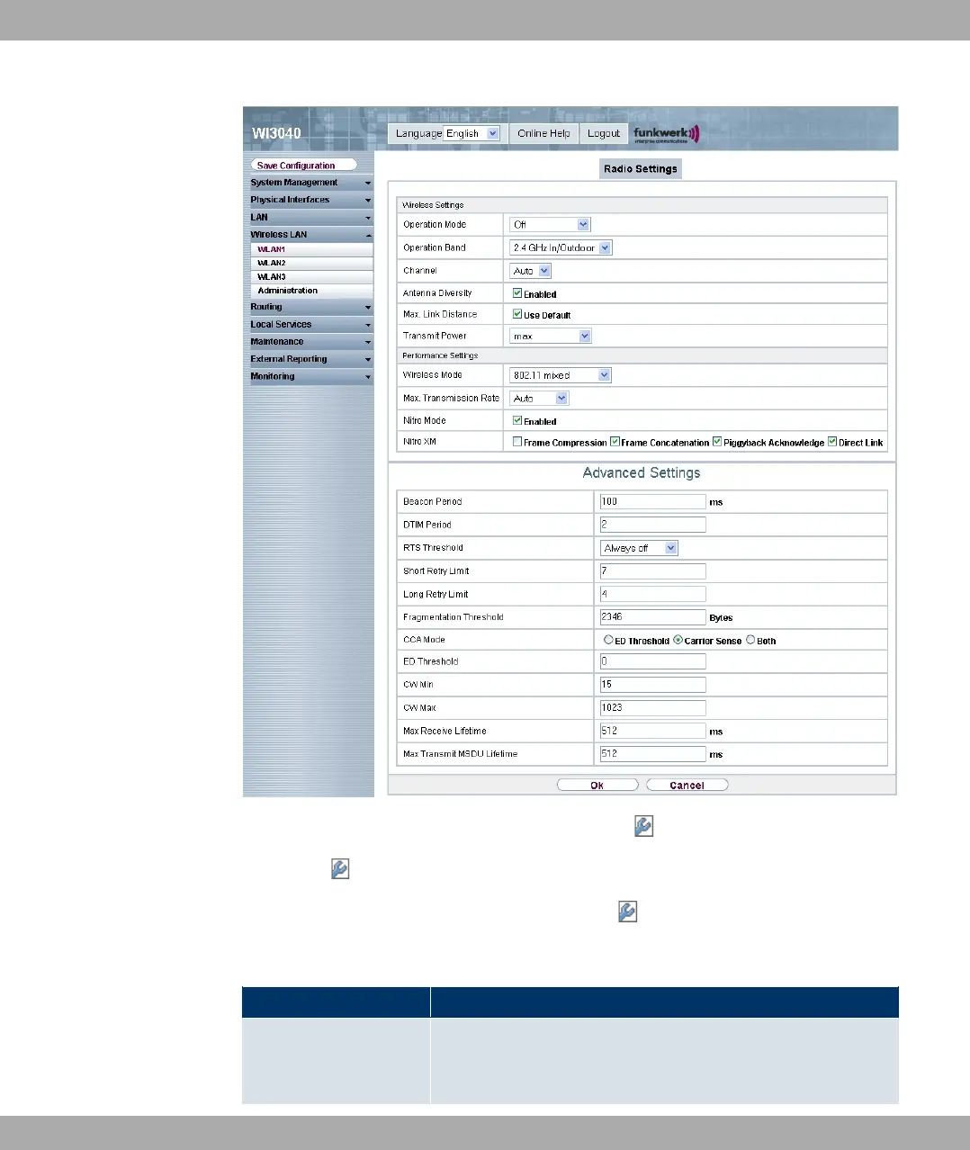This screenshot has width=970, height=1150.
Task: Expand Physical Interfaces menu
Action: pos(310,200)
